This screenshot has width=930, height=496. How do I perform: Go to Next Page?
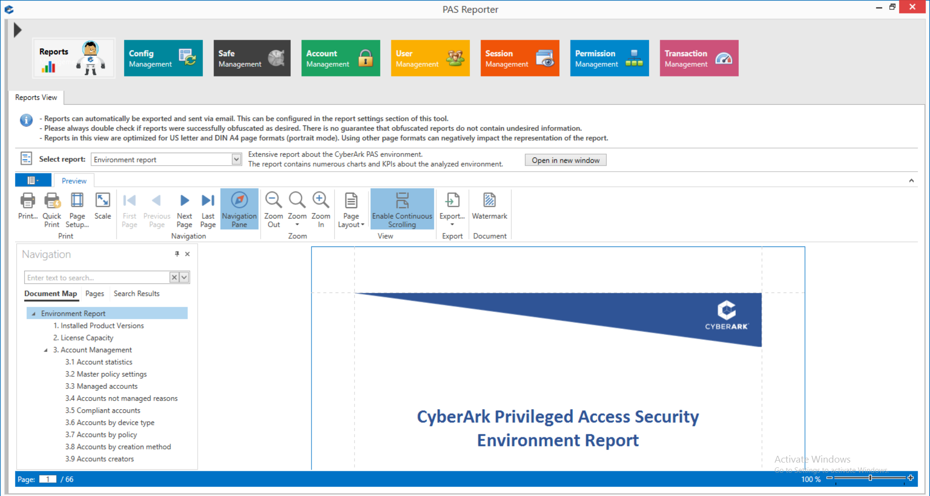[184, 210]
